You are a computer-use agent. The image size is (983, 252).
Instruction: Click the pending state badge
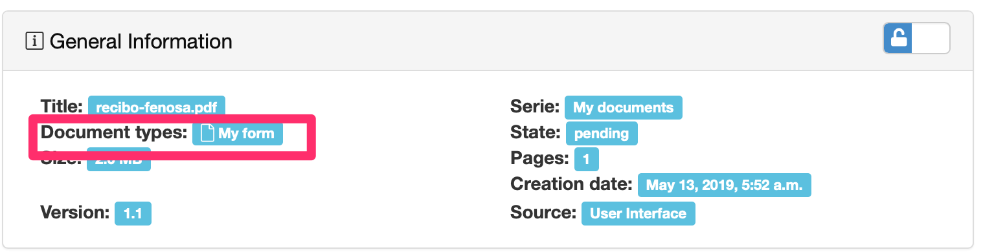pos(602,134)
